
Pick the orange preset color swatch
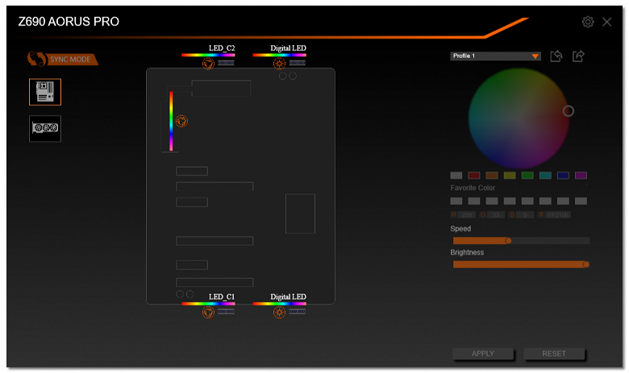[x=492, y=175]
